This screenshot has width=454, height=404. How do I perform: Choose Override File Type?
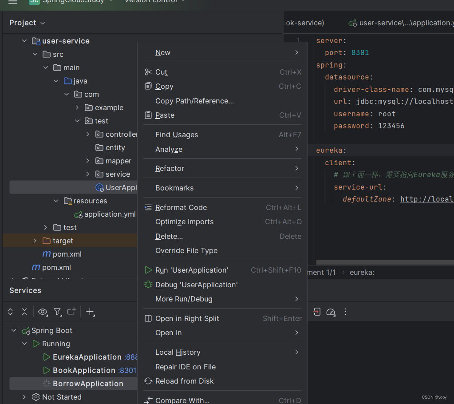[x=222, y=250]
